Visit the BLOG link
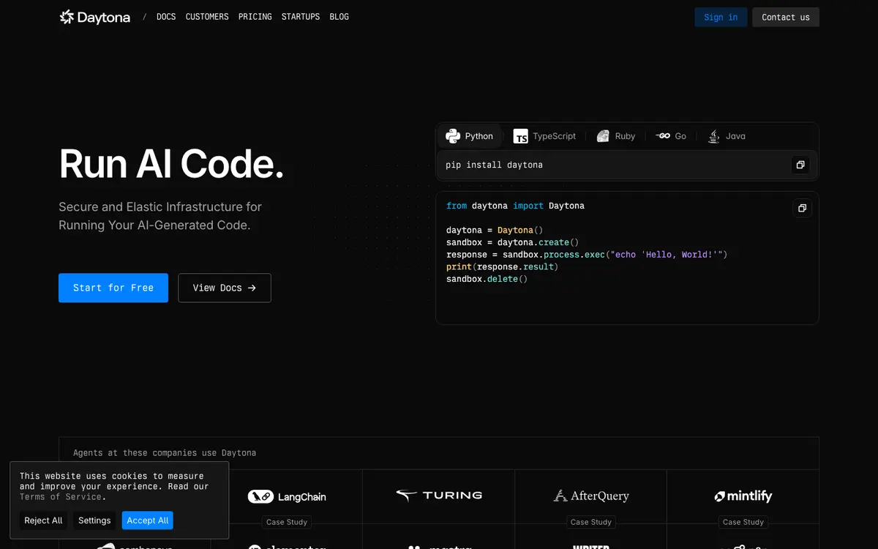Image resolution: width=878 pixels, height=549 pixels. click(x=339, y=17)
